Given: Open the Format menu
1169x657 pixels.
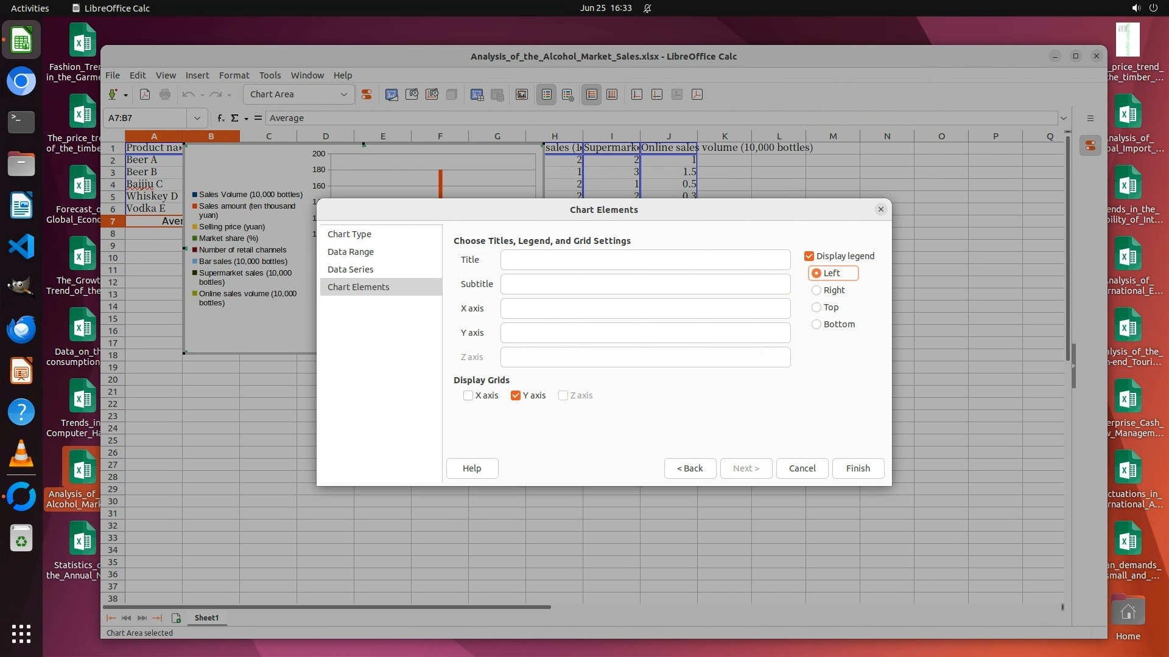Looking at the screenshot, I should (x=234, y=75).
